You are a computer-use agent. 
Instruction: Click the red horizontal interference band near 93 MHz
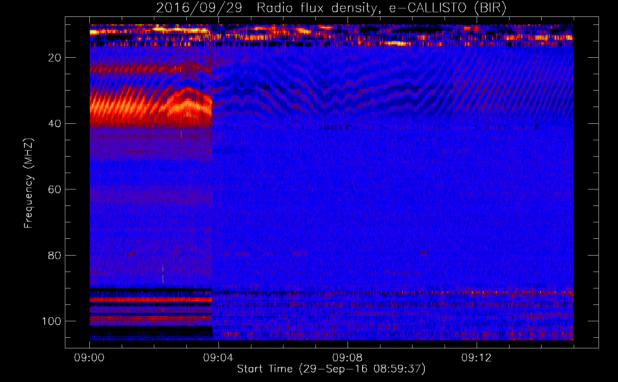(151, 300)
